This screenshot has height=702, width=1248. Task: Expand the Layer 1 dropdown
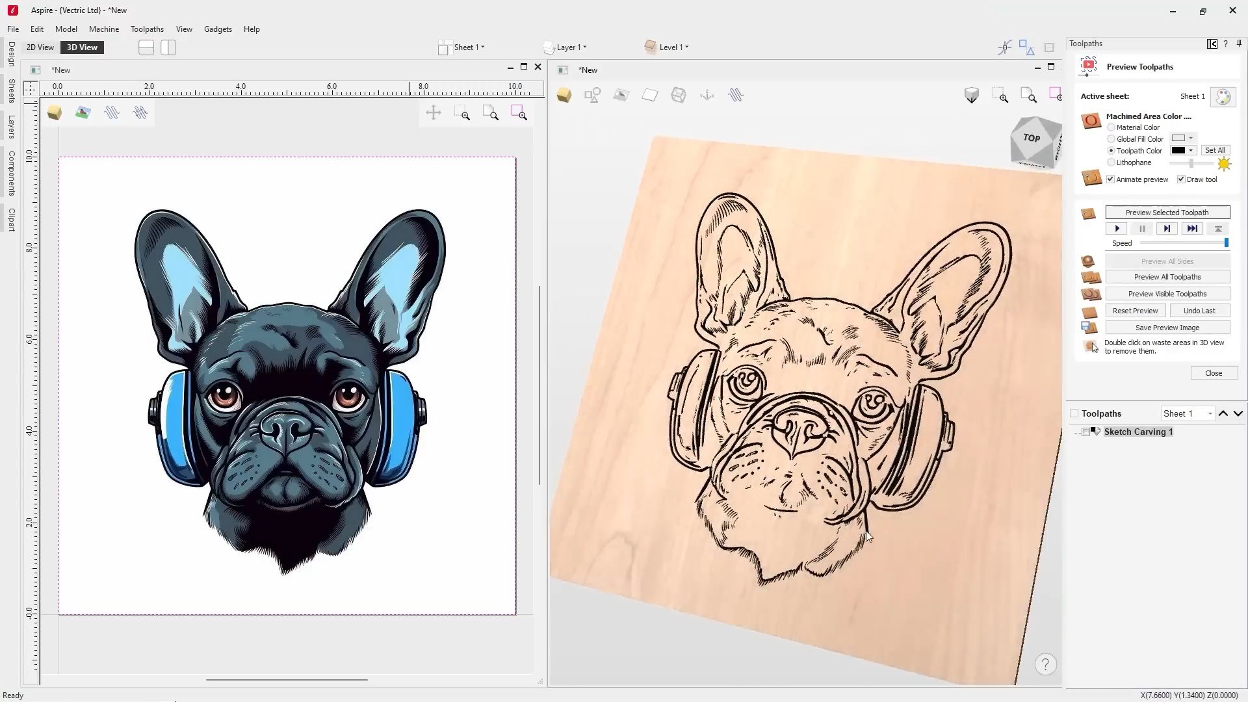click(571, 47)
